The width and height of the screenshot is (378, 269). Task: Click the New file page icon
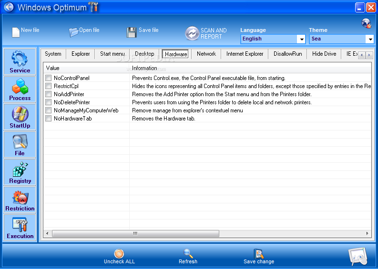point(16,32)
